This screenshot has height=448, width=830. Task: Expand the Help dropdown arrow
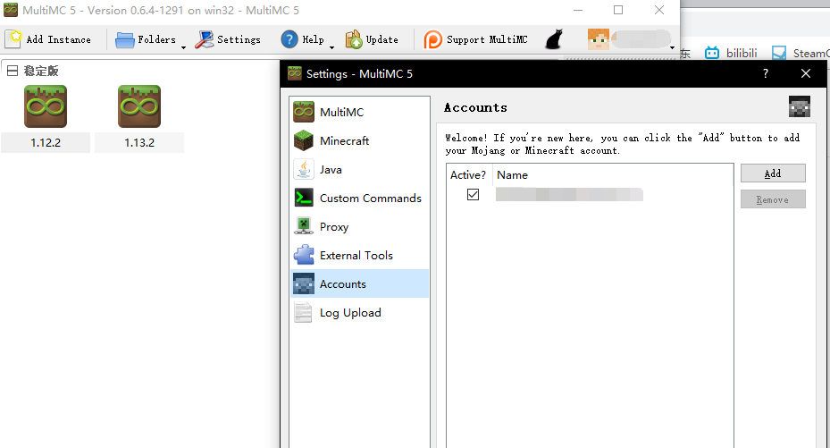tap(331, 47)
